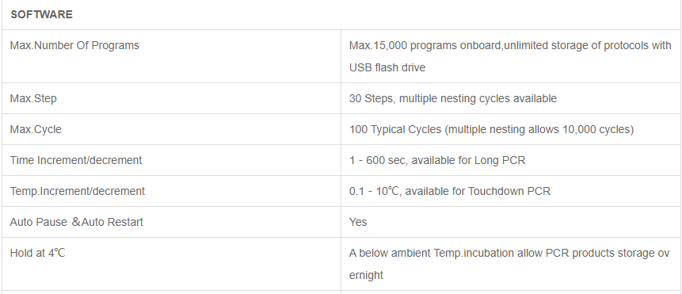Screen dimensions: 682x294
Task: Click the 15,000 programs onboard description
Action: [510, 56]
